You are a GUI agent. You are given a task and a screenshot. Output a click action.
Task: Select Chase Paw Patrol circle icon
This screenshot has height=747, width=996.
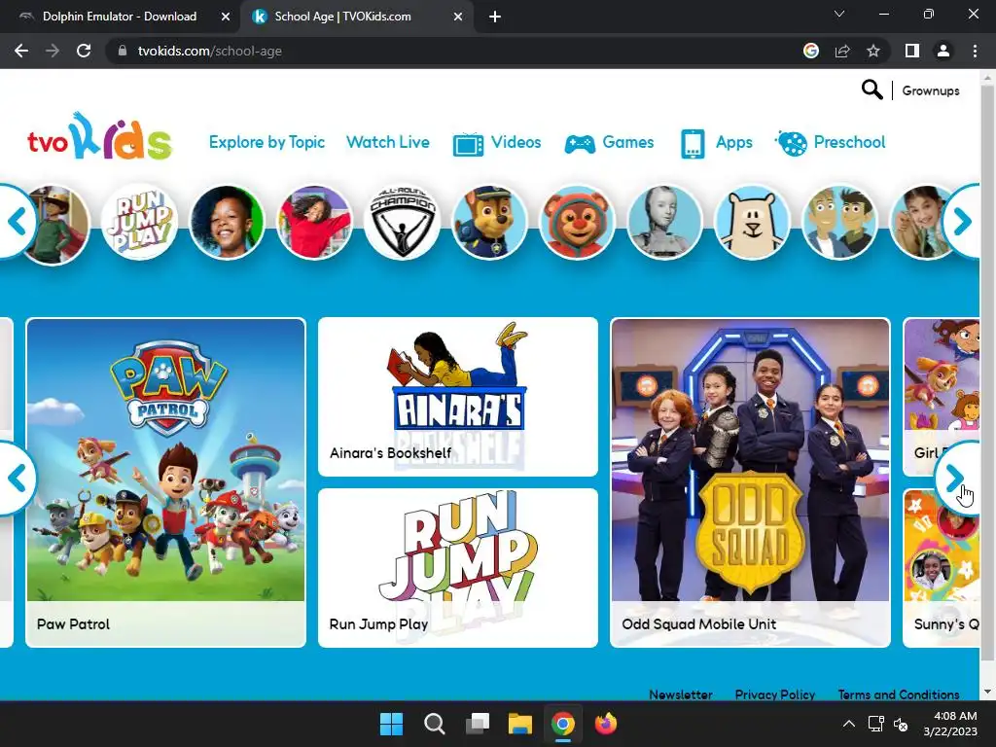pos(489,223)
